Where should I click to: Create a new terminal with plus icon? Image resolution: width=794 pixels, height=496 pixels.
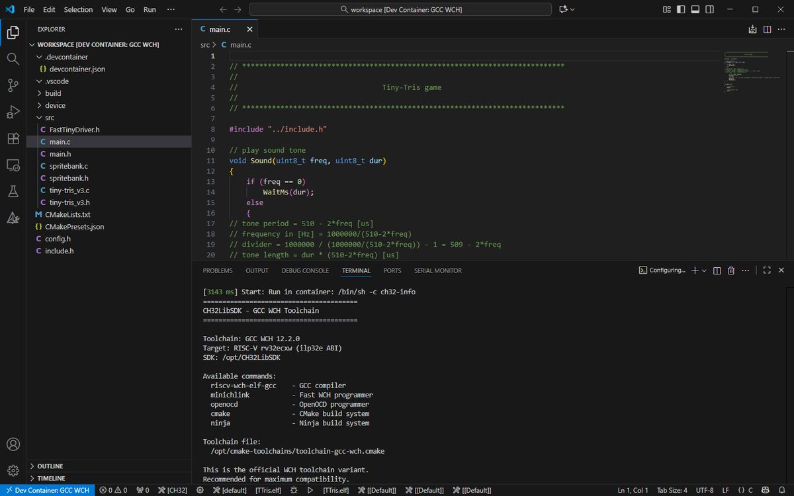click(695, 270)
